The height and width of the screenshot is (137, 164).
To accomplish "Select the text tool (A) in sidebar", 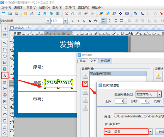I will pyautogui.click(x=5, y=76).
